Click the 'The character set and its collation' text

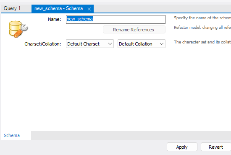coord(202,42)
